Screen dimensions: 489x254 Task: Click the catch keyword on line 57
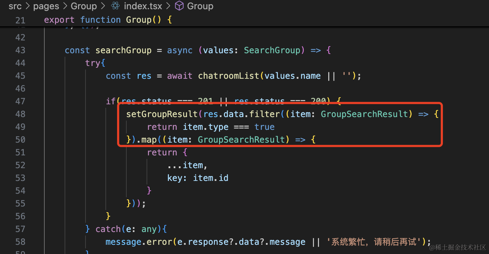pyautogui.click(x=108, y=229)
